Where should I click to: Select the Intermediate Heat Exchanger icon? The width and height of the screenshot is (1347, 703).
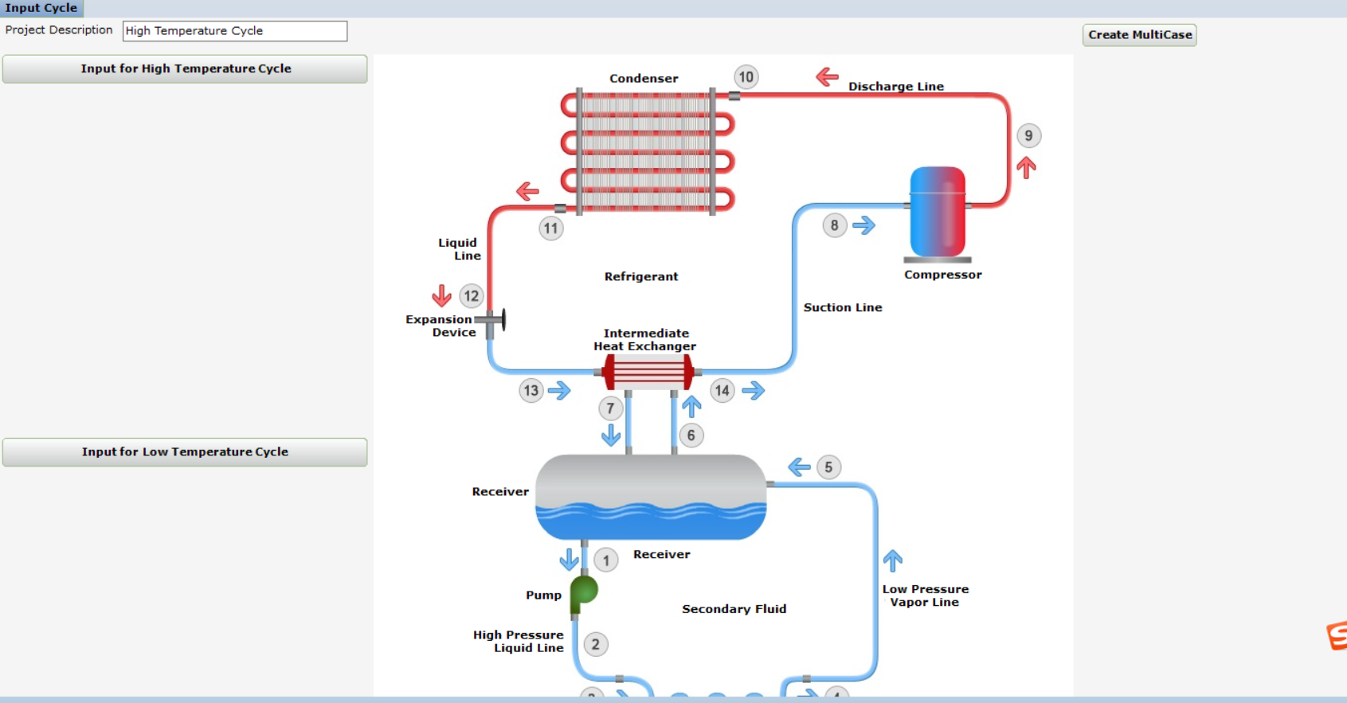[647, 372]
